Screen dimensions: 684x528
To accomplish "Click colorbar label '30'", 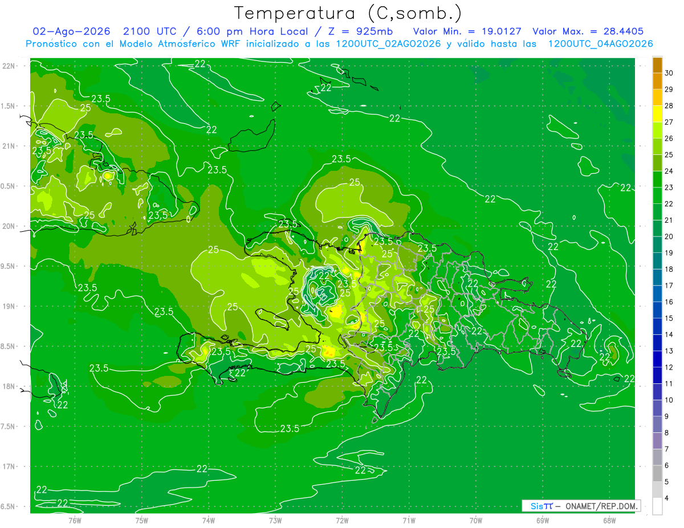I will (x=669, y=73).
